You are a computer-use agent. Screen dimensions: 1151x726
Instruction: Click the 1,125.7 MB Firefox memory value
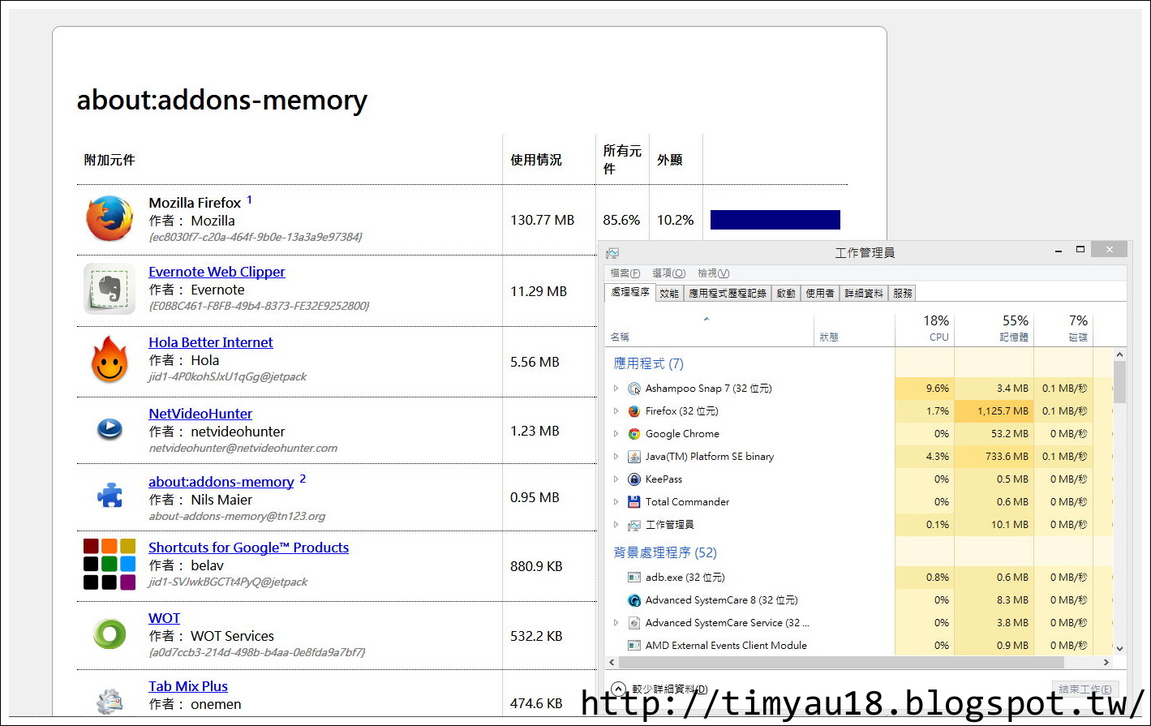pos(1003,411)
